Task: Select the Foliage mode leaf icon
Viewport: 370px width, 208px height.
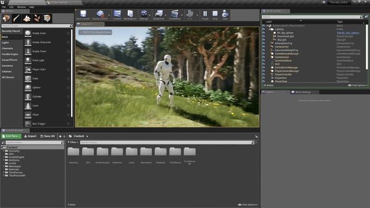Action: coord(37,18)
